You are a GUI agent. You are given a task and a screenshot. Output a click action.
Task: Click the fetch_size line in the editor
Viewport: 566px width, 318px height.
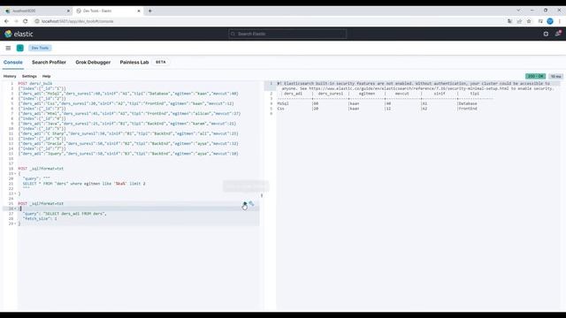click(x=40, y=219)
